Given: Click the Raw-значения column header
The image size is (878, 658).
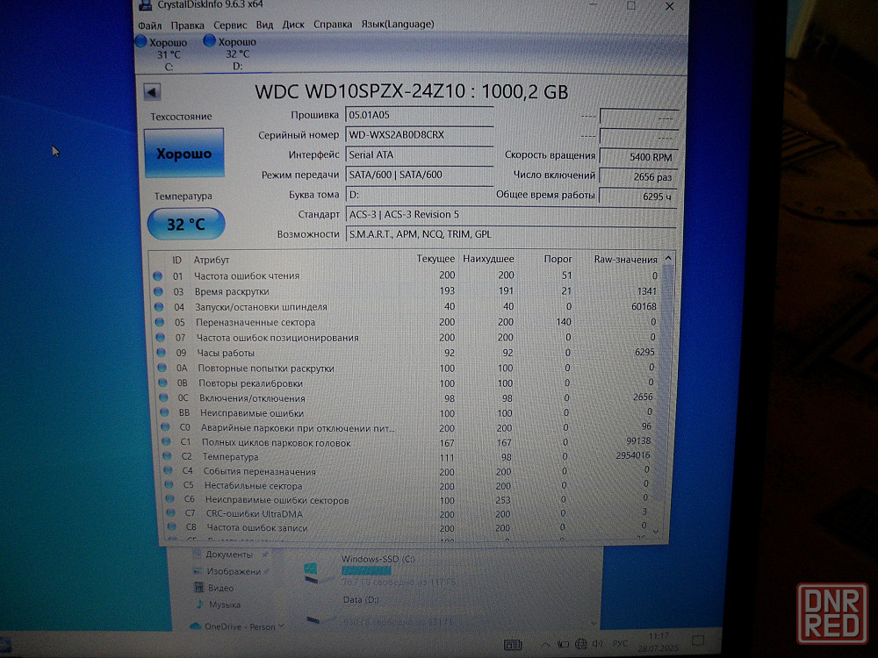Looking at the screenshot, I should [x=625, y=260].
